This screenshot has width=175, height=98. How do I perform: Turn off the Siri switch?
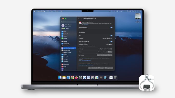111,35
